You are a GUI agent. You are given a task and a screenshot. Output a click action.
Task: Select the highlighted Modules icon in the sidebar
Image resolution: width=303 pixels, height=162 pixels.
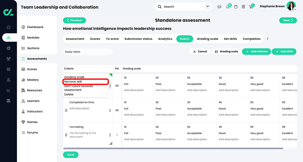coord(8,37)
